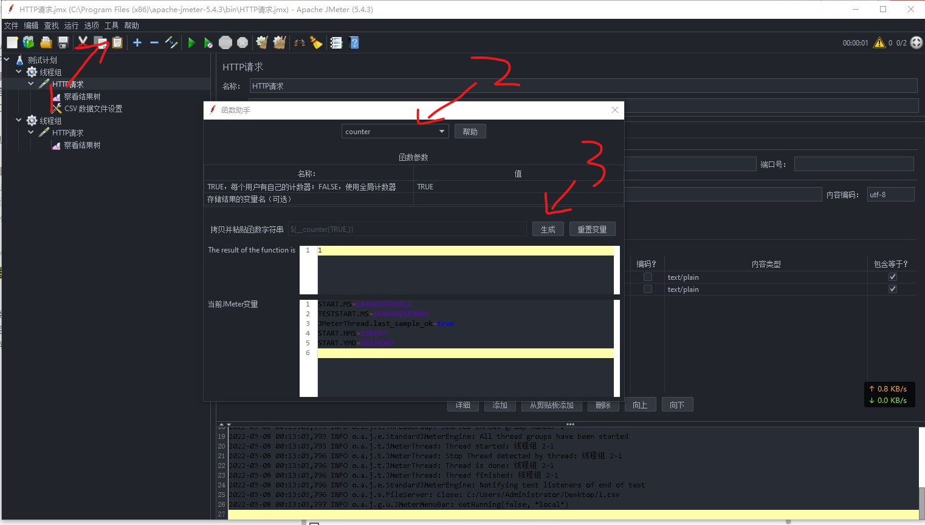Screen dimensions: 925x525
Task: Stop the test with STOP icon
Action: click(225, 42)
